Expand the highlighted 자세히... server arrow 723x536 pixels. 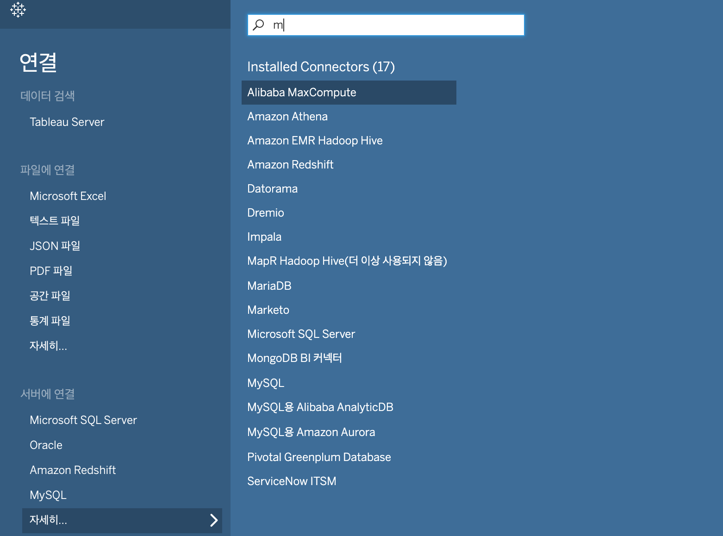[x=213, y=520]
